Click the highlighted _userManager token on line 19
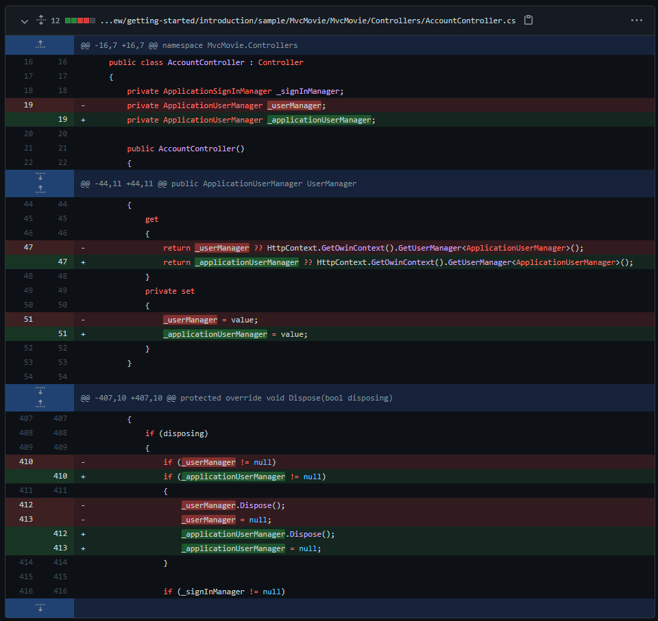 [295, 105]
